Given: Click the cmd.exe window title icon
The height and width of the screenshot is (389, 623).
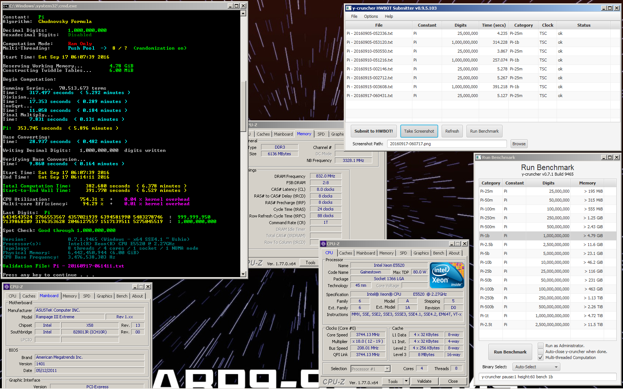Looking at the screenshot, I should click(6, 6).
